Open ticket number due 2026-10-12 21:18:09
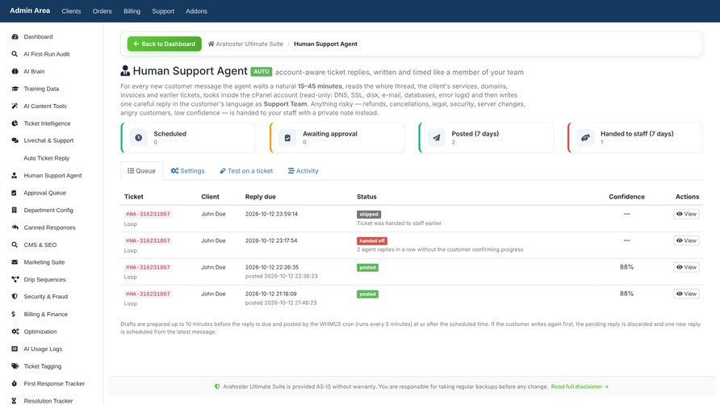Image resolution: width=720 pixels, height=405 pixels. click(148, 294)
